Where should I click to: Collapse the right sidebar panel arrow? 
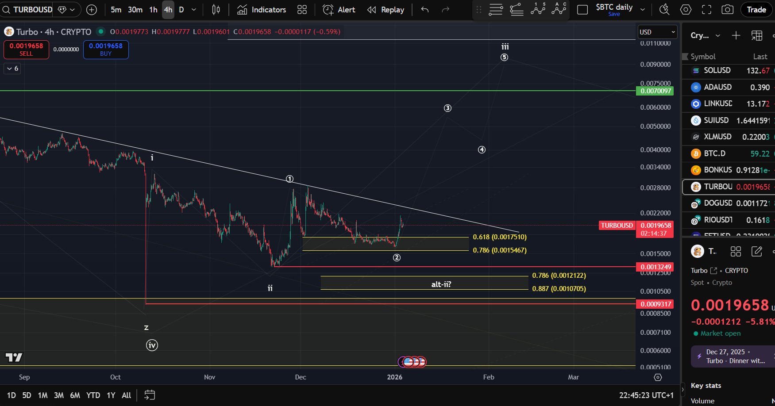[682, 389]
